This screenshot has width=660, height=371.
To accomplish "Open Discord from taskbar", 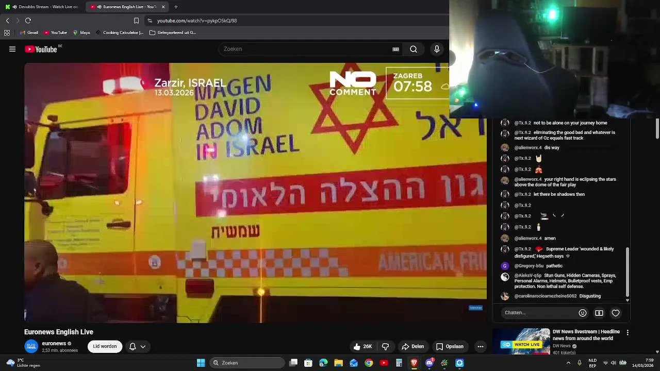I will 429,363.
